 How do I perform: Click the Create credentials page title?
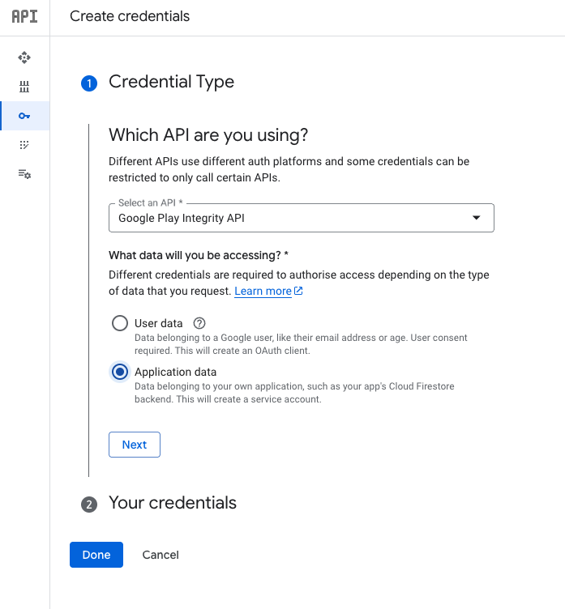click(x=130, y=16)
